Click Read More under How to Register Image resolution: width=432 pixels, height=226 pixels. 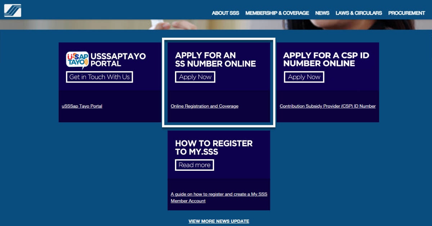[194, 165]
